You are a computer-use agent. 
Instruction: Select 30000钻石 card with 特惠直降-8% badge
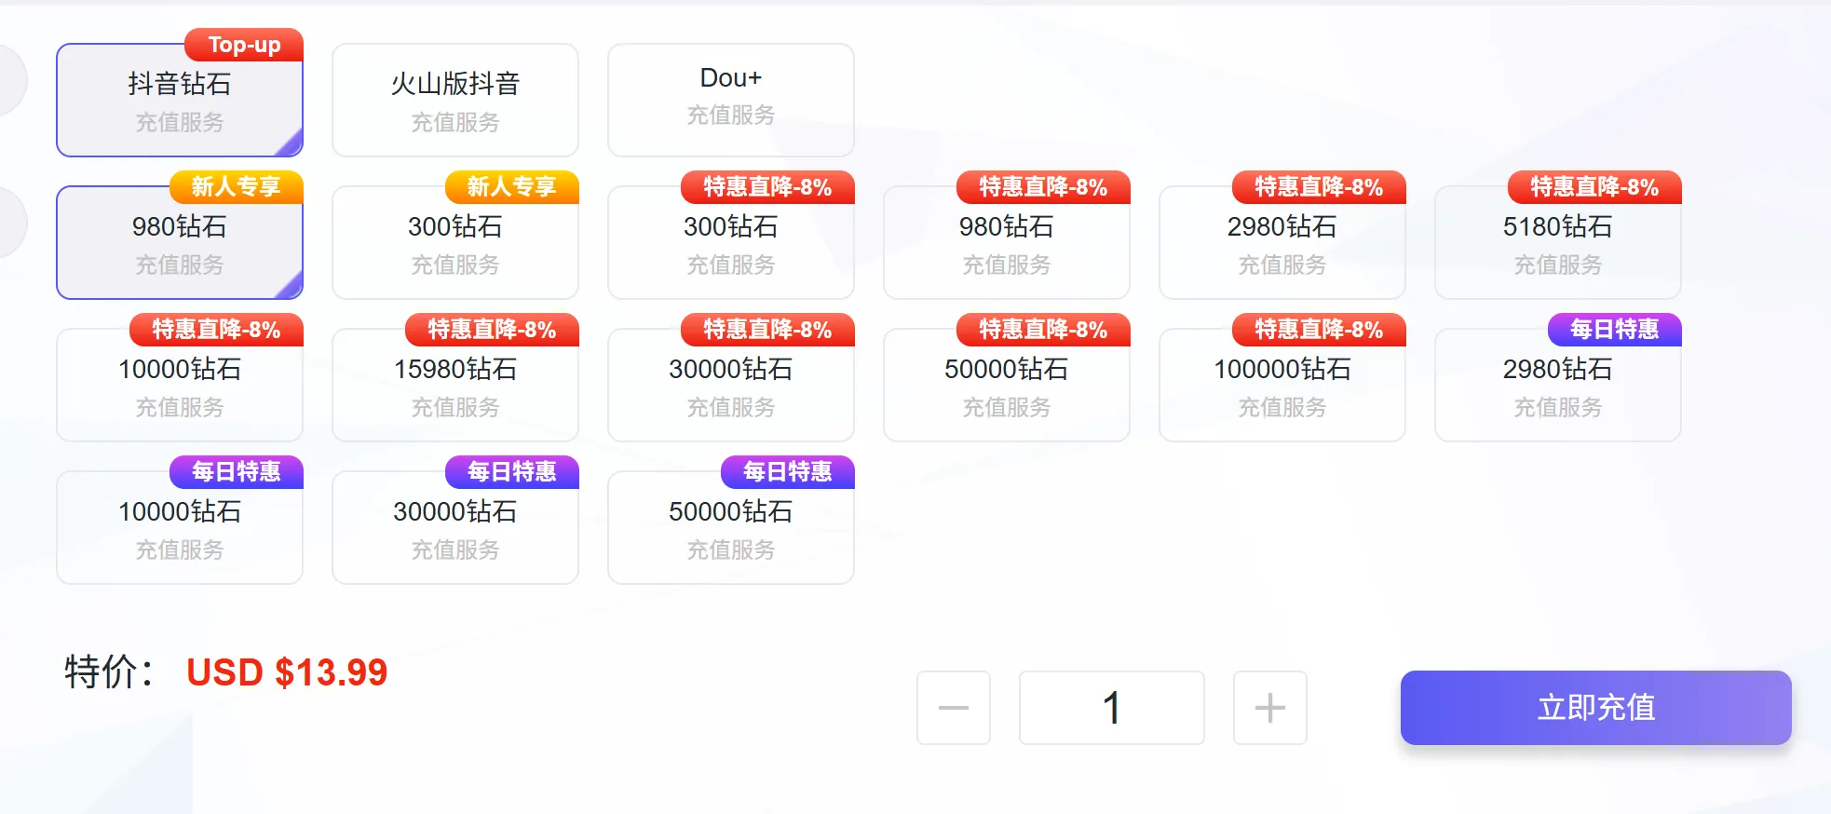click(731, 386)
